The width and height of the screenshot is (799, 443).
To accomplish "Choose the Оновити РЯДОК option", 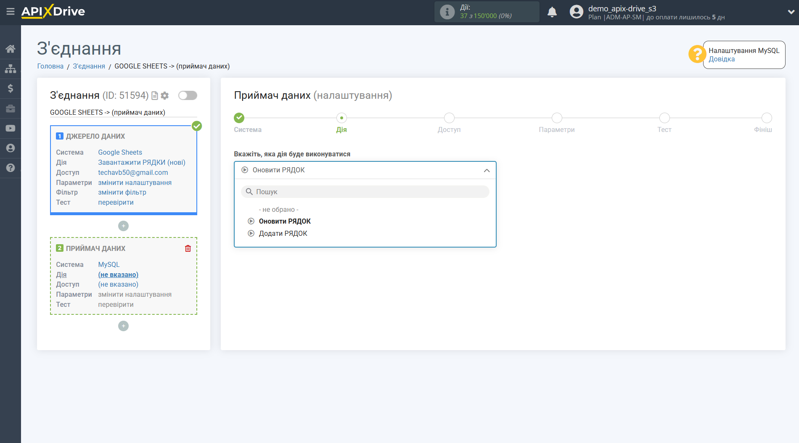I will click(285, 221).
